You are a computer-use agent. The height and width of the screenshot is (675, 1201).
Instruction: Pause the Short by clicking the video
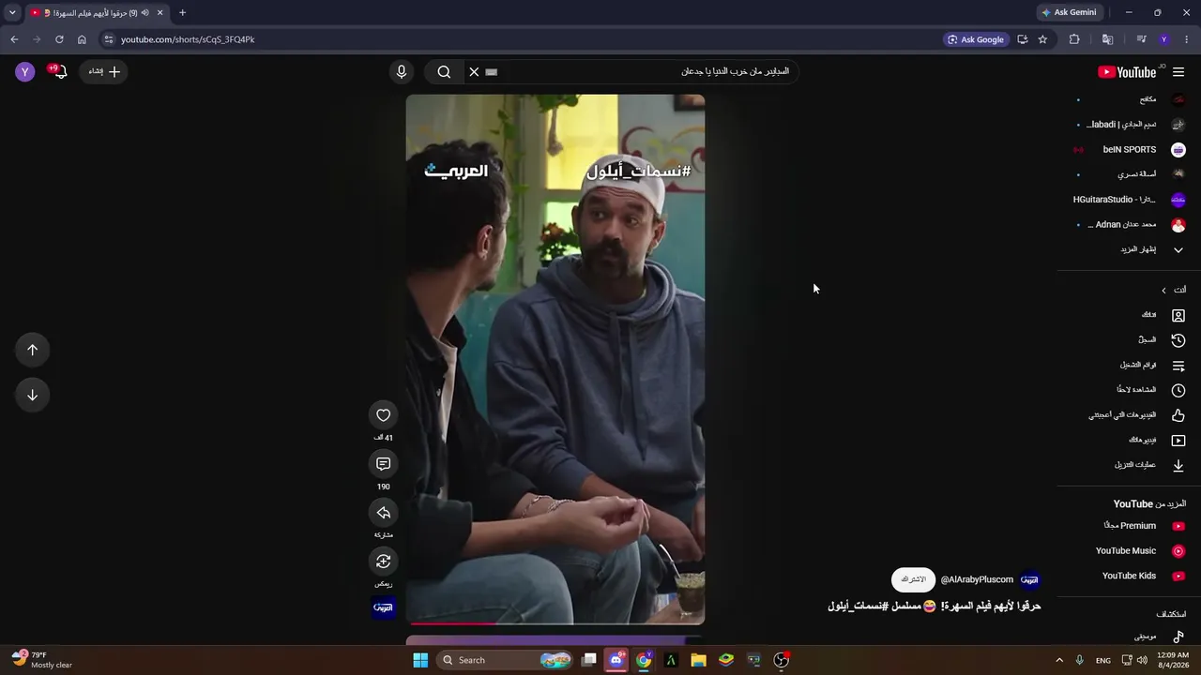pyautogui.click(x=555, y=358)
